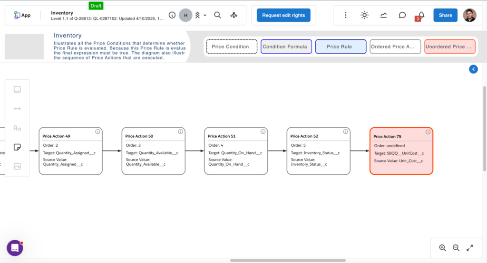The height and width of the screenshot is (263, 487).
Task: Open the hierarchy diagram icon
Action: (234, 15)
